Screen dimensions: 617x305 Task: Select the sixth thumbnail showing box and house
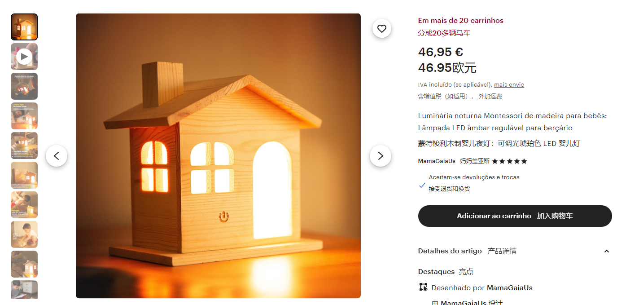pyautogui.click(x=24, y=175)
